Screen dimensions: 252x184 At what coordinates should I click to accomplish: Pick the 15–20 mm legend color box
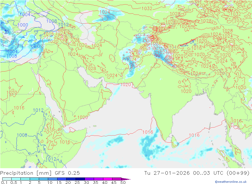click(x=62, y=179)
